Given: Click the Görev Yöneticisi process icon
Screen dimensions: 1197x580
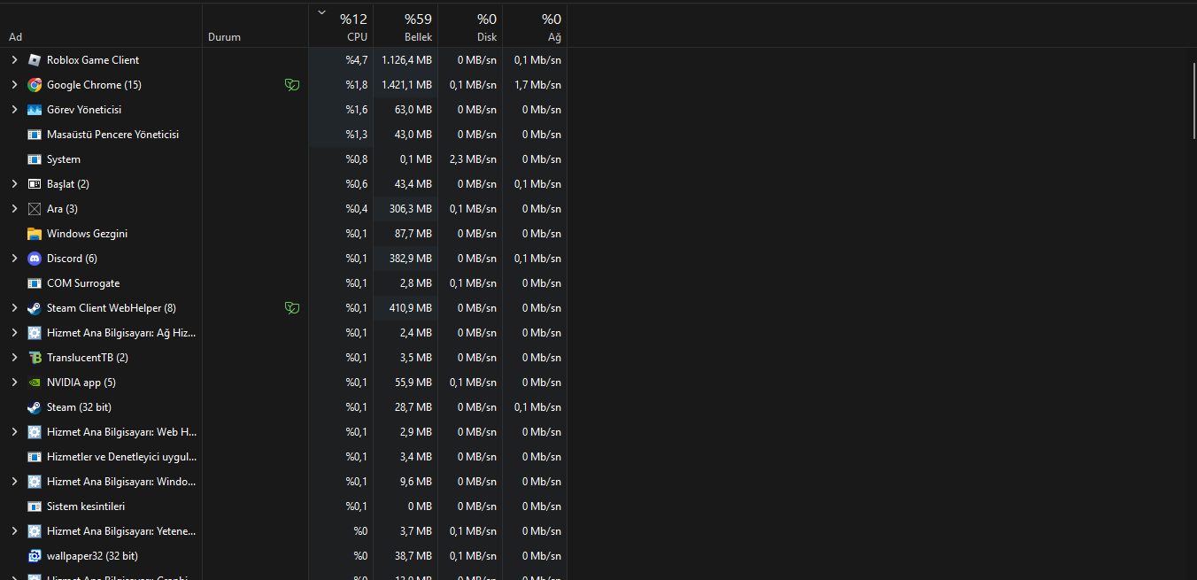Looking at the screenshot, I should 35,110.
